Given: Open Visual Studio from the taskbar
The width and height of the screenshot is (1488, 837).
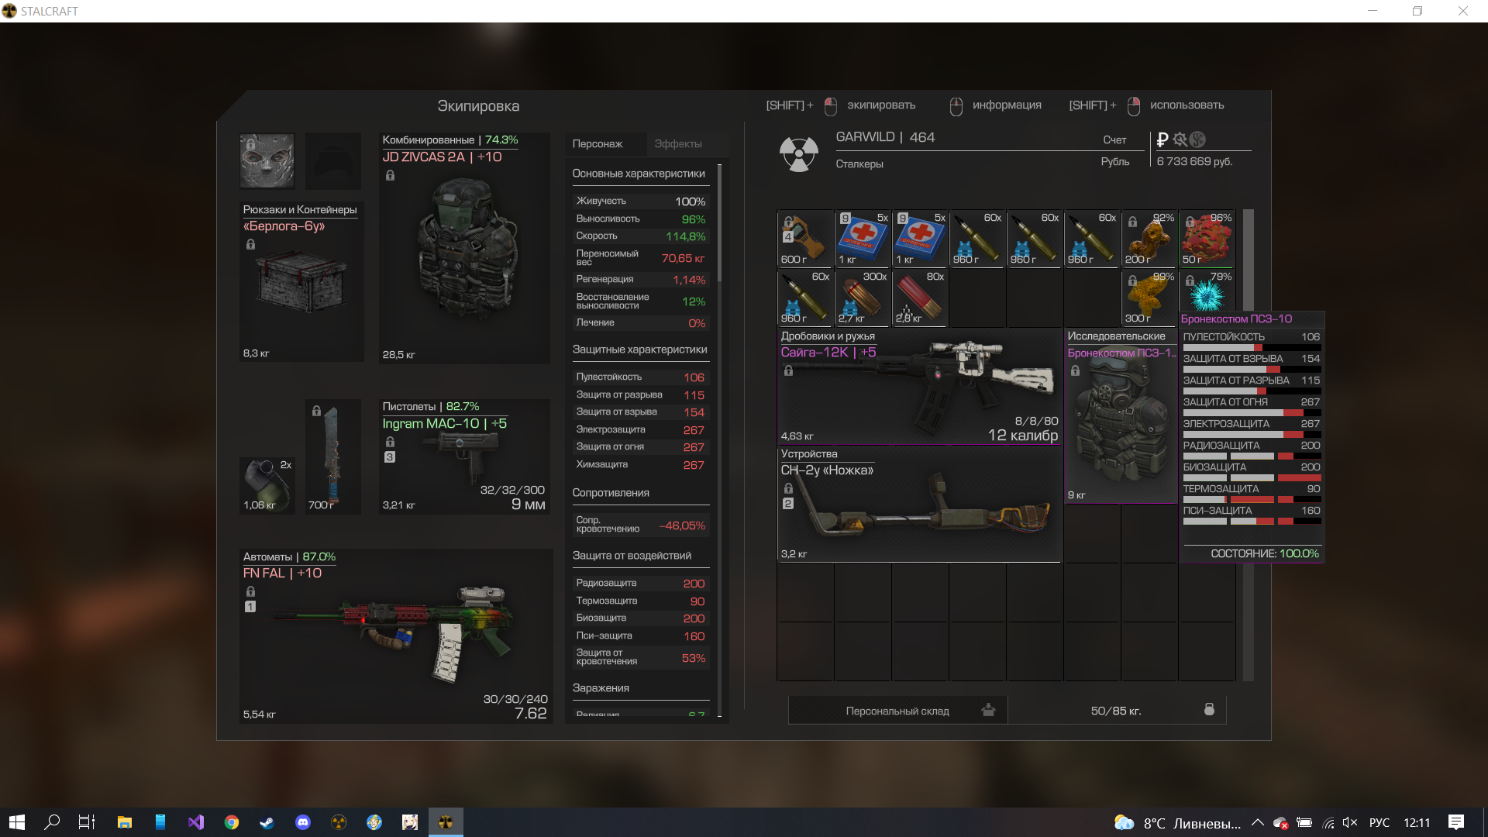Looking at the screenshot, I should [195, 822].
